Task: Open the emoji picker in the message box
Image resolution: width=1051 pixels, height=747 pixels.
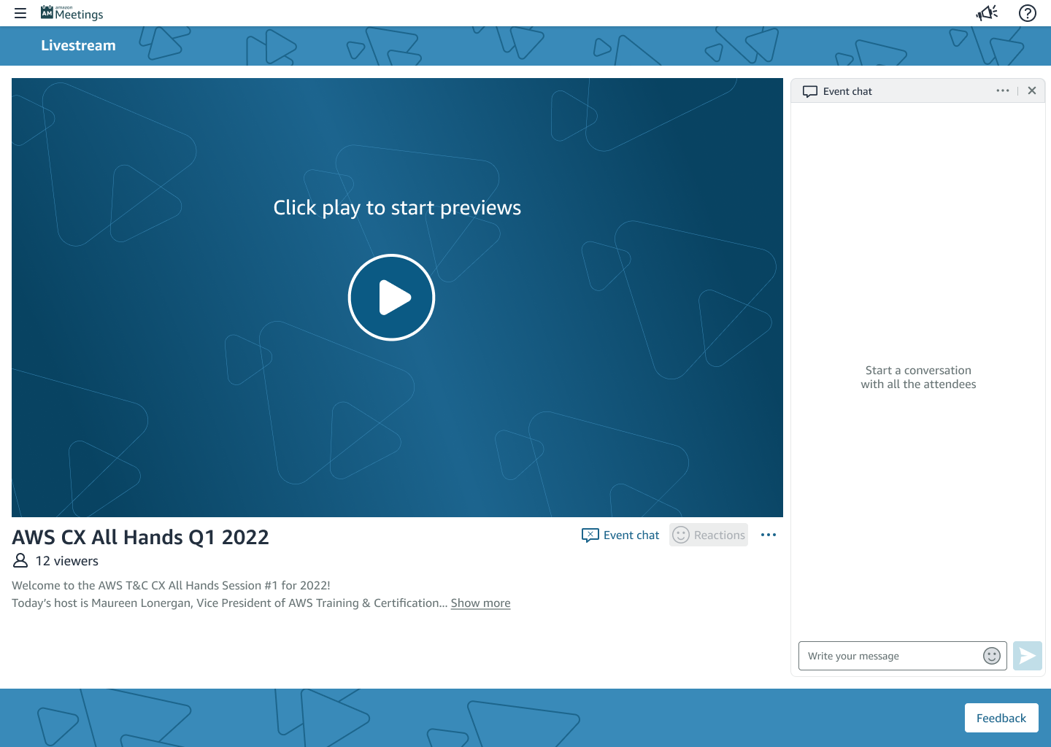Action: 991,656
